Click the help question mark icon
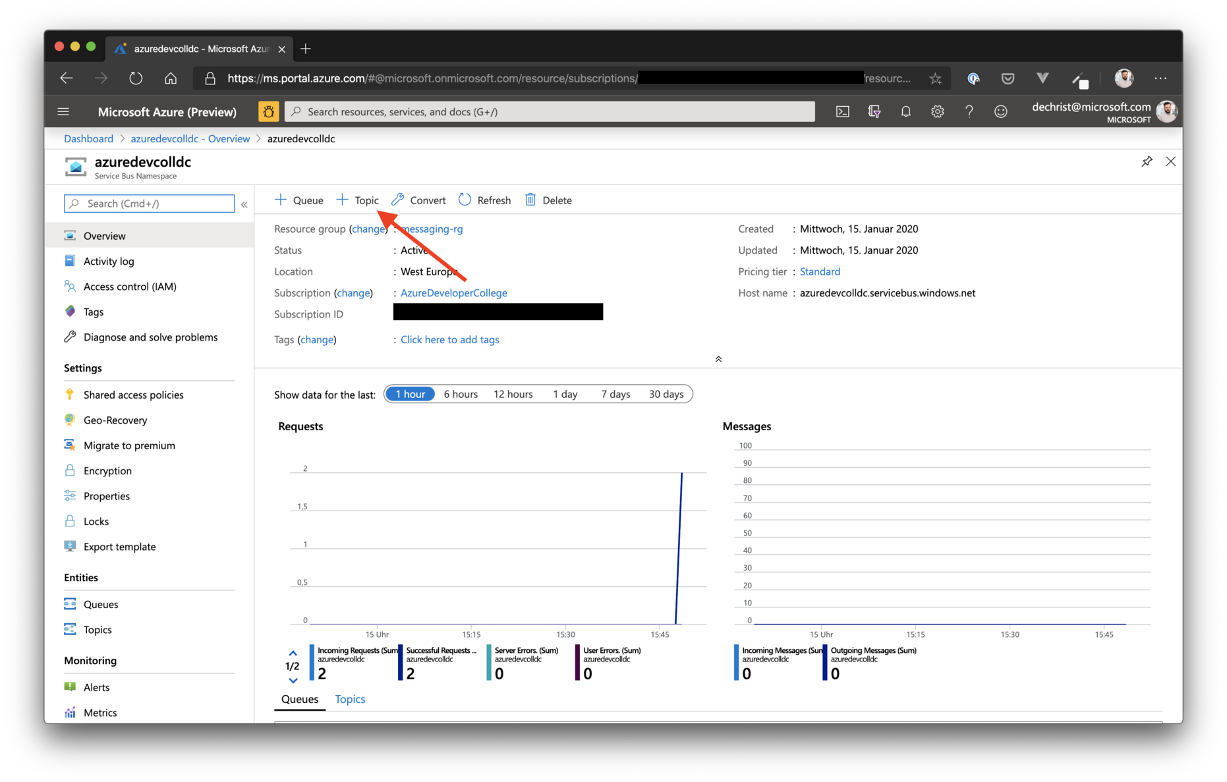This screenshot has height=782, width=1227. (969, 112)
